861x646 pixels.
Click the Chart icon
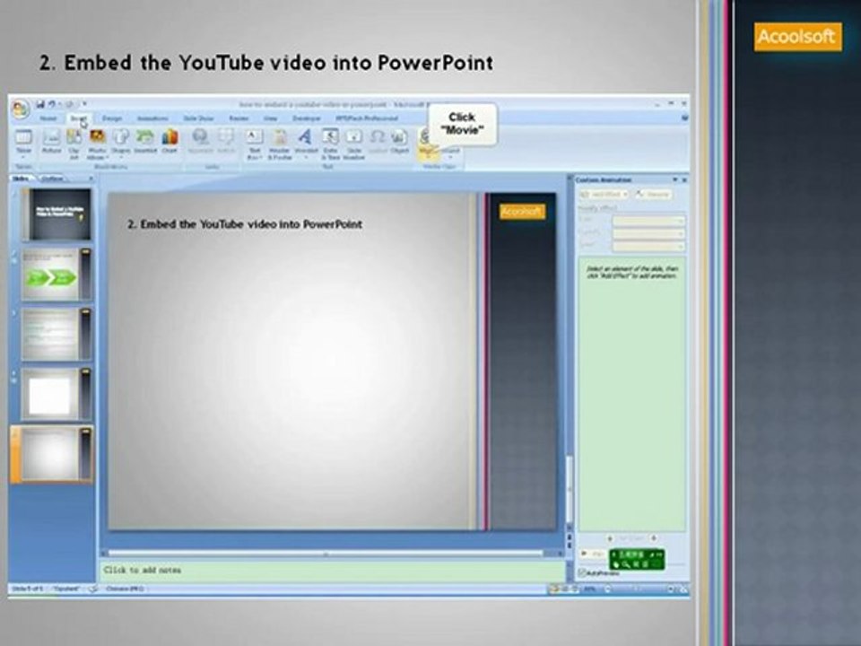pos(170,141)
